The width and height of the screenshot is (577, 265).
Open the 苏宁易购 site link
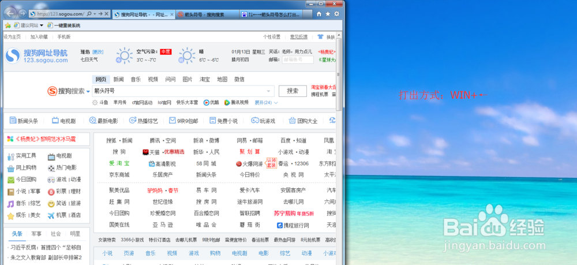tap(294, 214)
